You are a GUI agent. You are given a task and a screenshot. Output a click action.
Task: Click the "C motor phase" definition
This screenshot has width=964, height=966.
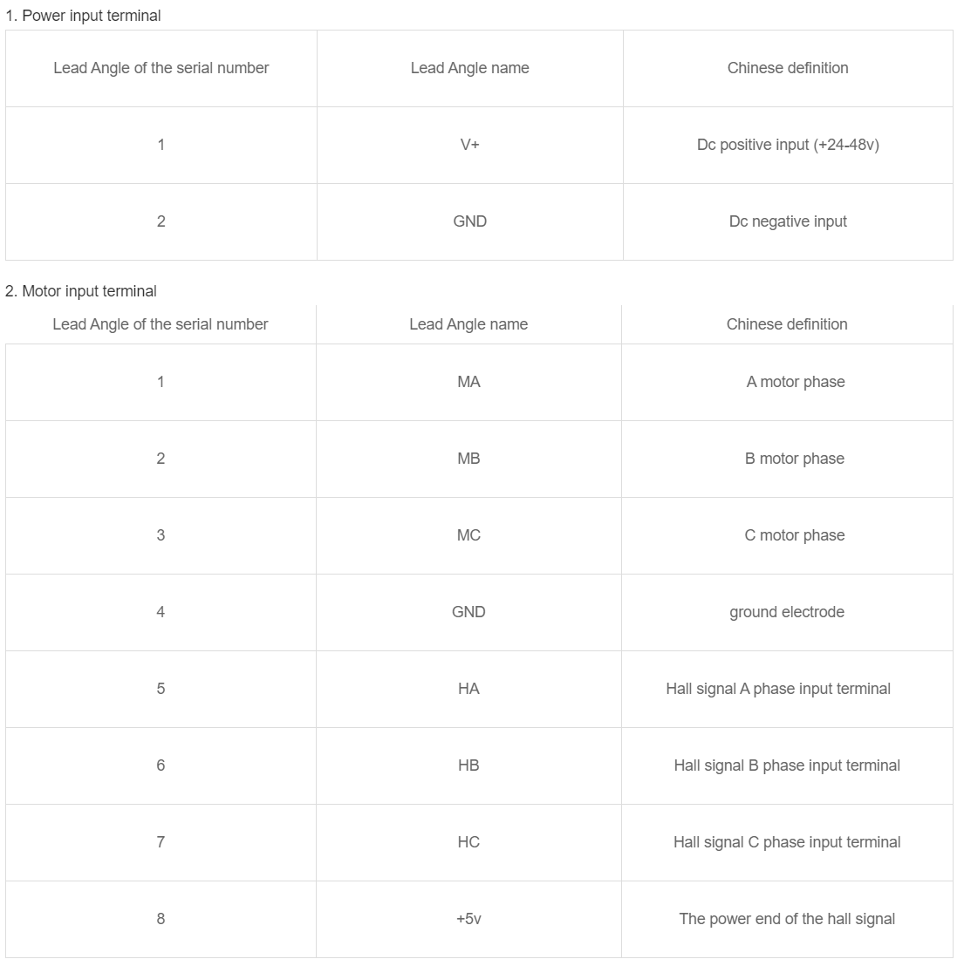click(795, 535)
